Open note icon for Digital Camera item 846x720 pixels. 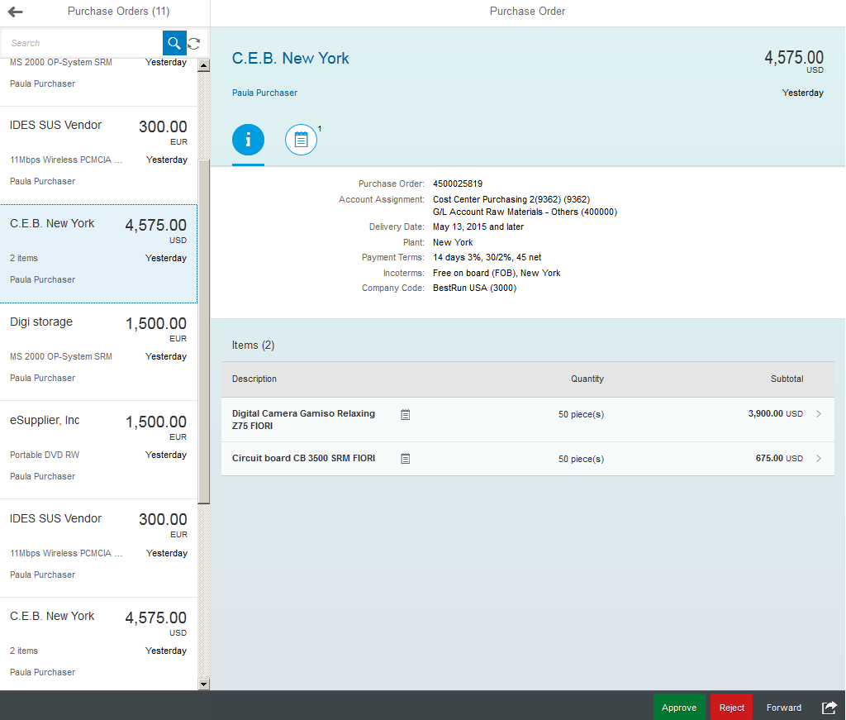click(x=406, y=414)
